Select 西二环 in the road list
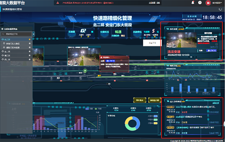 7,60
